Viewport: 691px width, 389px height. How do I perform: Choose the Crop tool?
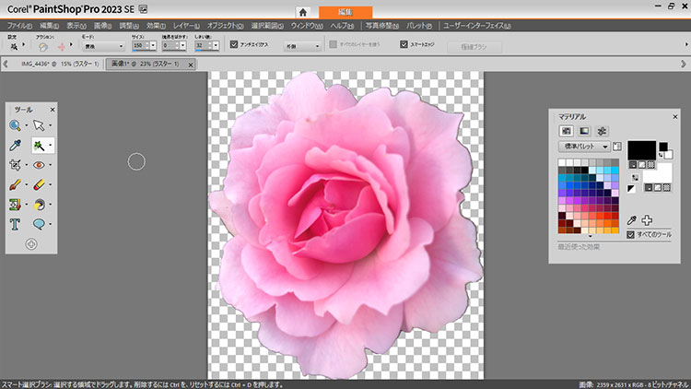point(16,165)
